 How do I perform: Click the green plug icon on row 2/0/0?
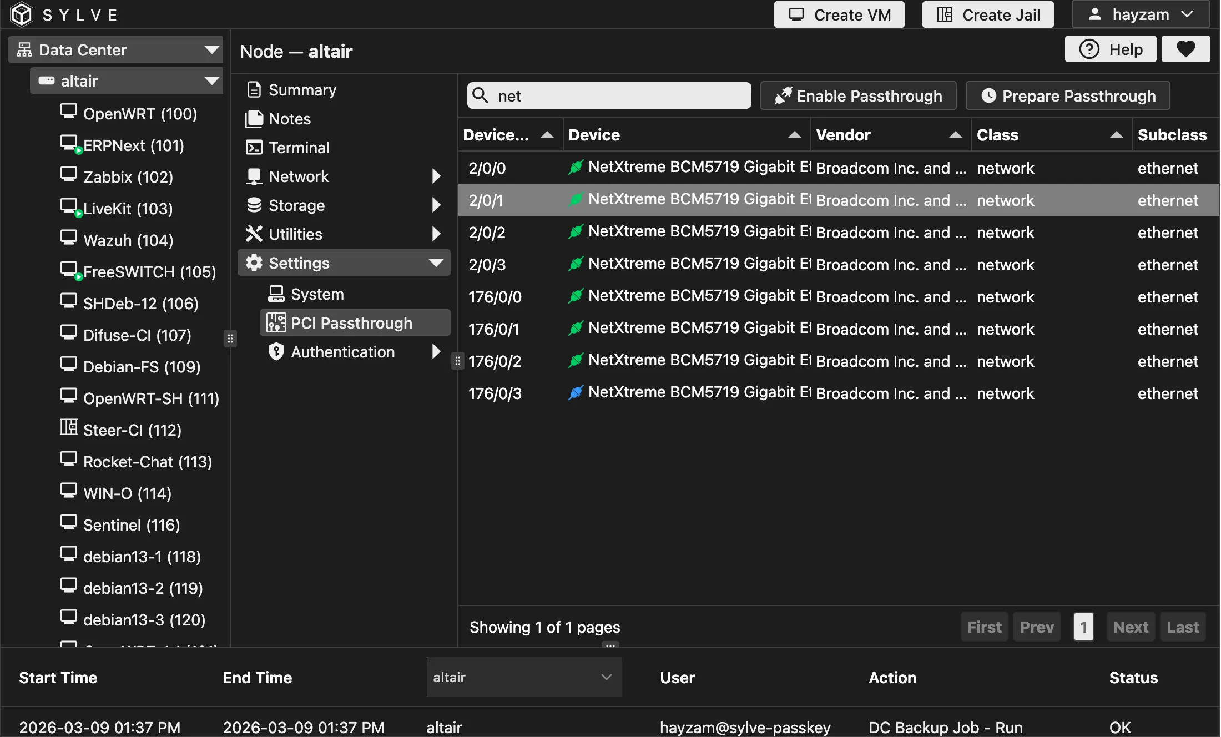click(576, 168)
